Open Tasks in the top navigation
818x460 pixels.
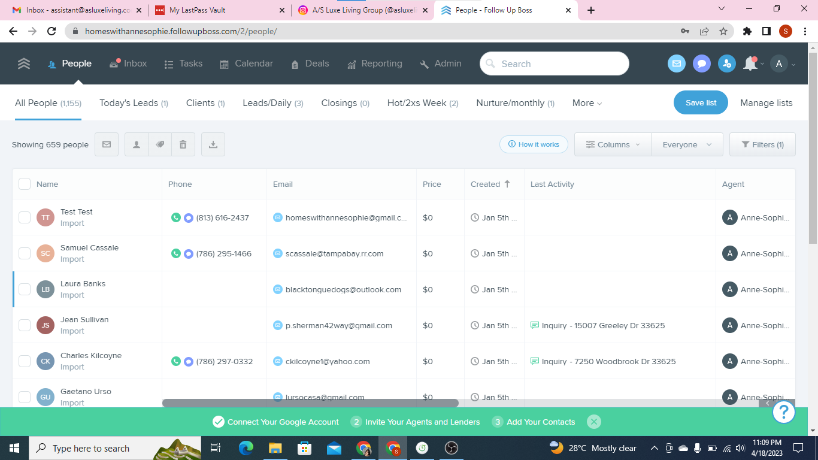tap(183, 63)
